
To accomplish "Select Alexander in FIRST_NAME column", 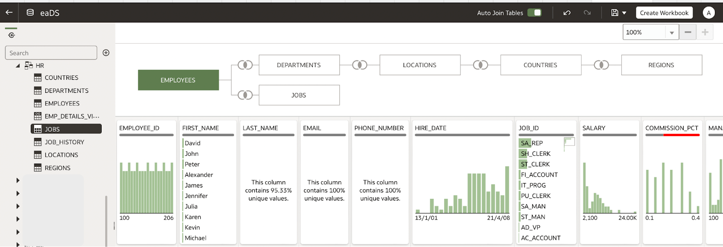I will pyautogui.click(x=199, y=174).
